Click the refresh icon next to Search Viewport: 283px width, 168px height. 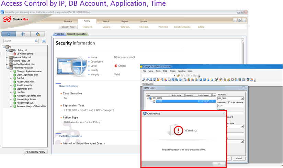pos(44,41)
